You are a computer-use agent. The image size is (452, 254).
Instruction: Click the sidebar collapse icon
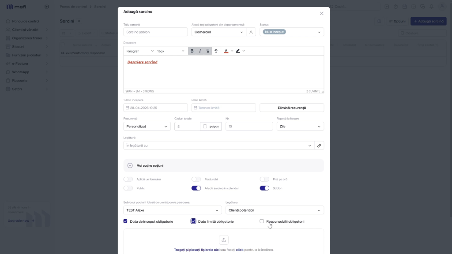pyautogui.click(x=47, y=7)
